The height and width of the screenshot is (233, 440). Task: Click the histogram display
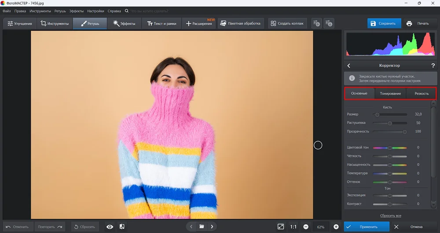(x=390, y=44)
